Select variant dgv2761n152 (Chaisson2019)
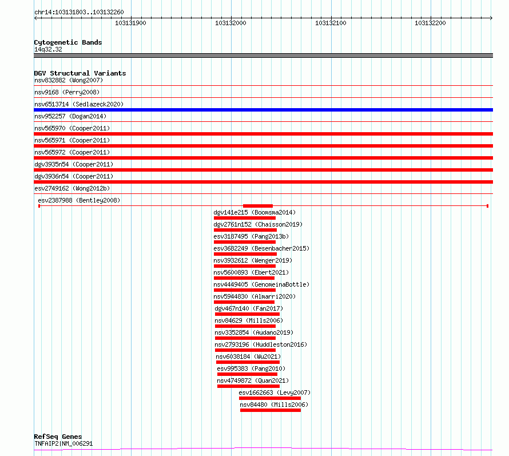This screenshot has width=509, height=456. (x=258, y=224)
